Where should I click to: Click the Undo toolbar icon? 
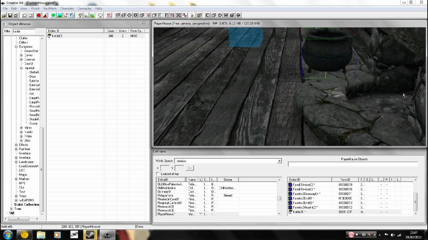(x=24, y=15)
